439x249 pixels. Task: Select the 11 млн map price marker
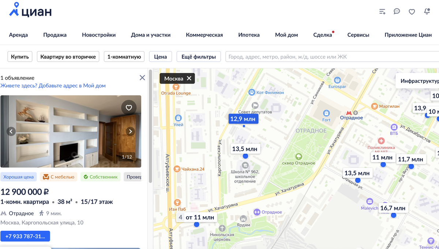pyautogui.click(x=382, y=158)
